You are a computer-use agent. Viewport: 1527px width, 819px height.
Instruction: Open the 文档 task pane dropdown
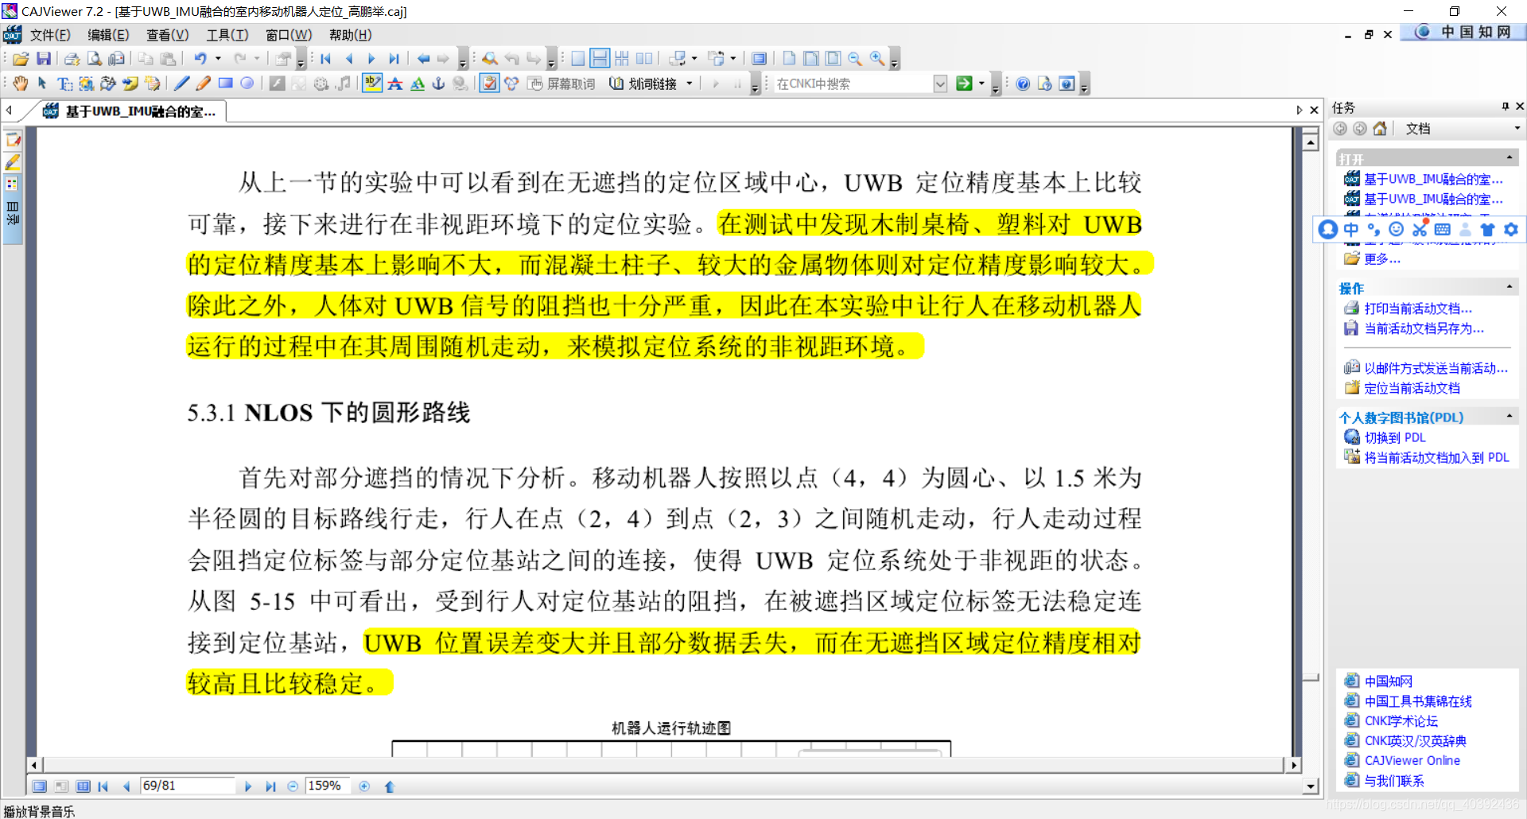pos(1516,129)
